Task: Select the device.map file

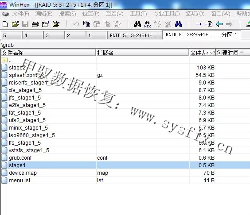Action: click(x=23, y=173)
